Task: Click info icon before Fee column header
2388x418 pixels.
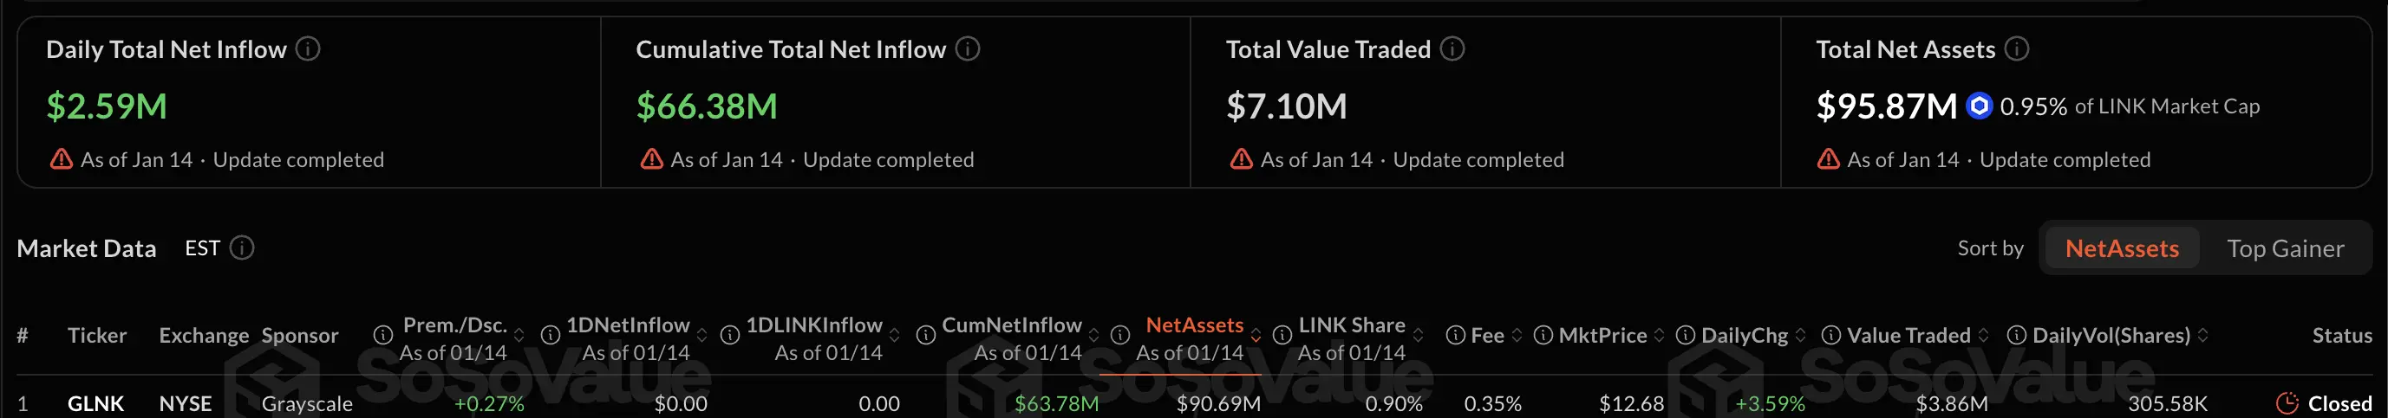Action: pos(1455,336)
